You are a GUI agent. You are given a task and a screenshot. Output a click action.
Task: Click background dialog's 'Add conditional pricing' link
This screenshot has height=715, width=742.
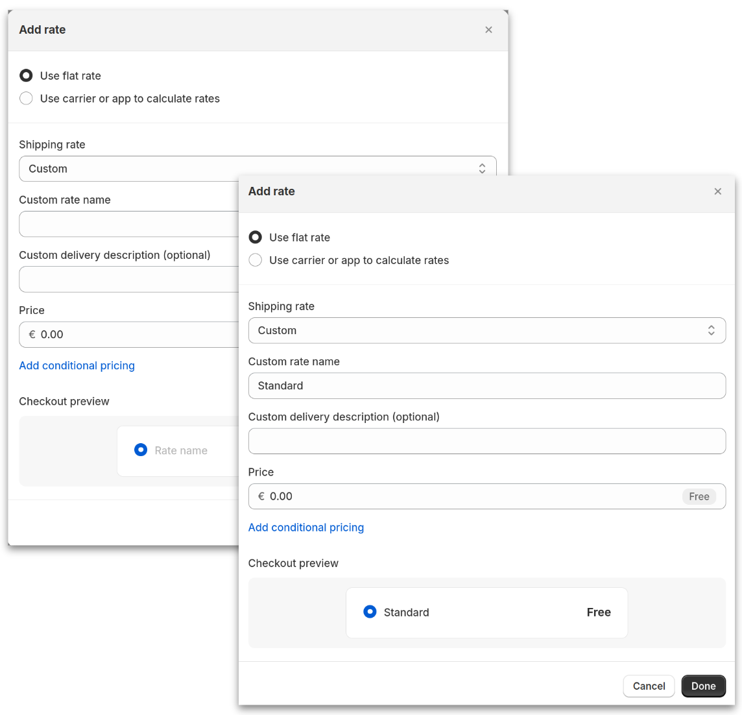[77, 366]
